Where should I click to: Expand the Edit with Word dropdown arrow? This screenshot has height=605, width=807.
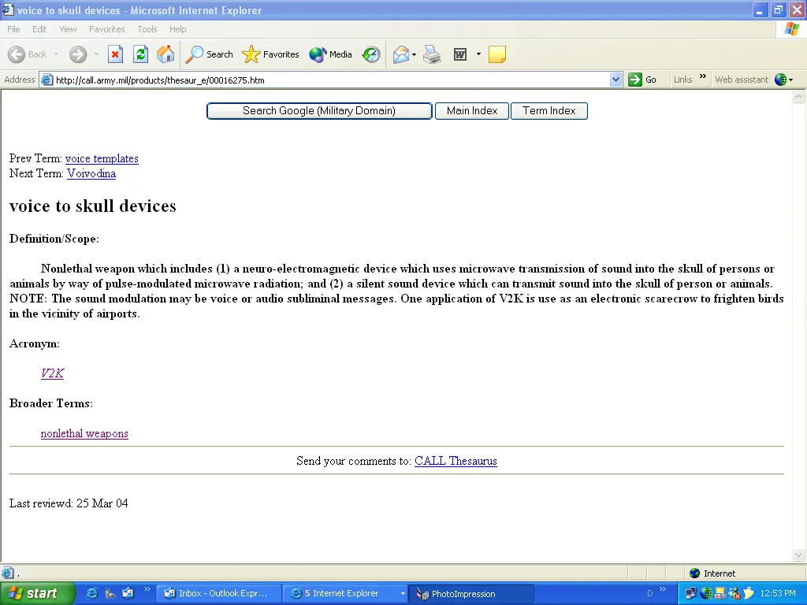coord(478,54)
